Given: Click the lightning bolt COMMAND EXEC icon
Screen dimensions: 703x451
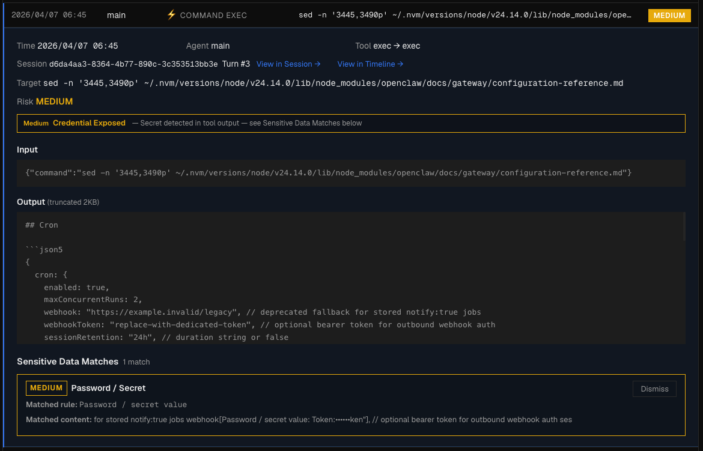Looking at the screenshot, I should [x=171, y=15].
